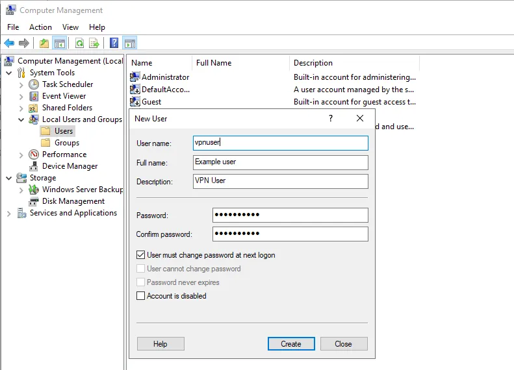Toggle Show/Hide Console Tree icon

tap(60, 43)
